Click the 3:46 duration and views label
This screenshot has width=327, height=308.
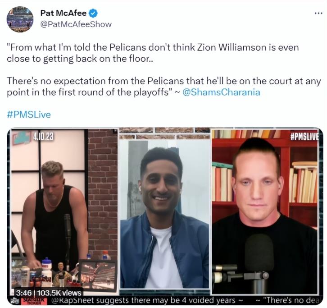(x=48, y=293)
